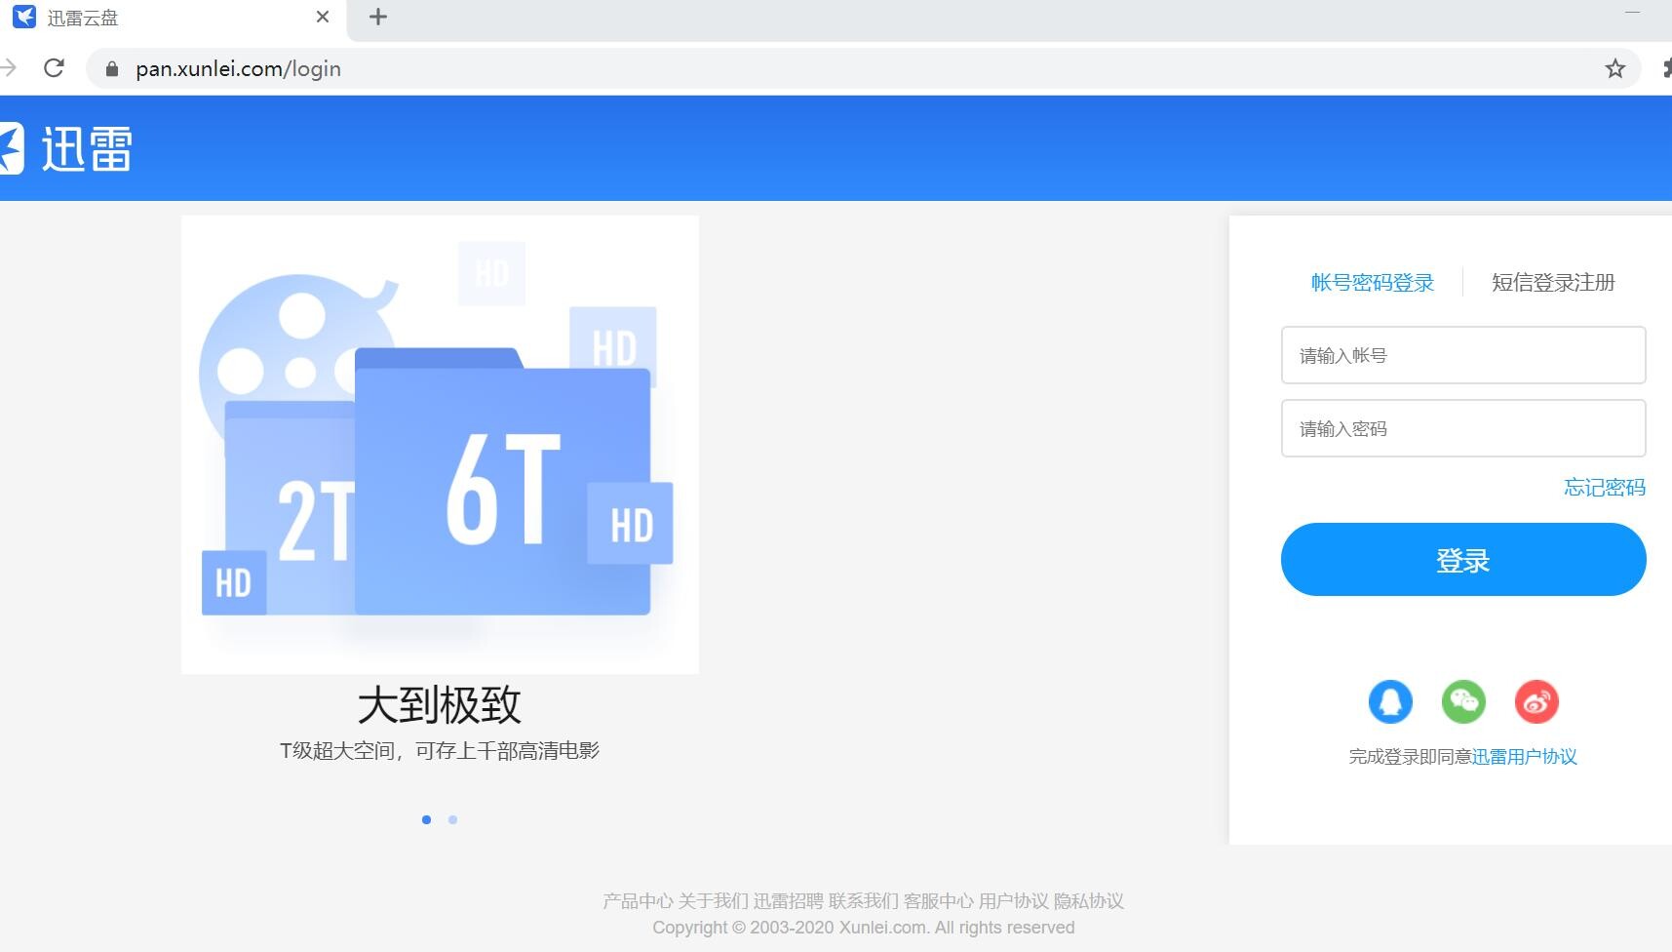Sign in with the WeChat icon
The width and height of the screenshot is (1672, 952).
point(1463,701)
